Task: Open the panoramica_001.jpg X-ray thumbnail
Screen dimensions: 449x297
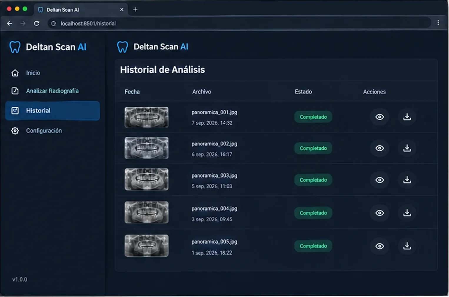Action: [147, 117]
